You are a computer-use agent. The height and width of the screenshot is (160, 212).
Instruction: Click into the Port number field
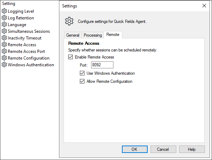[x=102, y=65]
